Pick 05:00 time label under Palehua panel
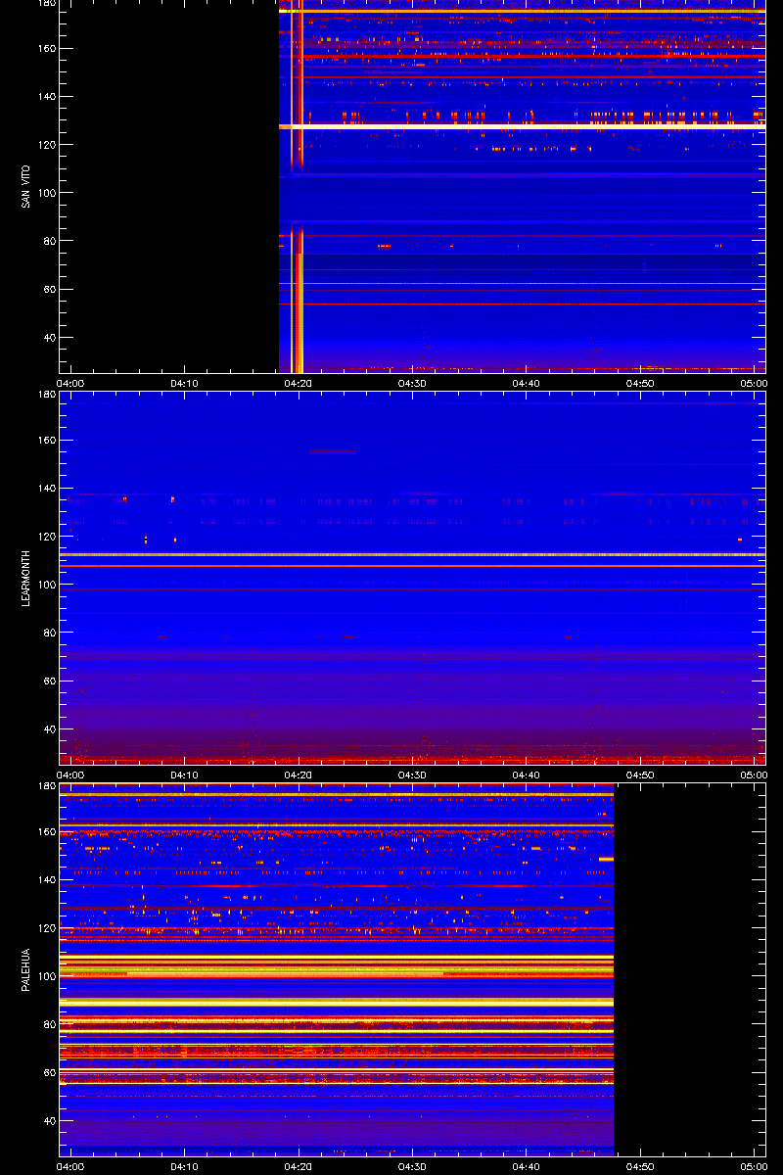Screen dimensions: 783x1175 tap(753, 1166)
